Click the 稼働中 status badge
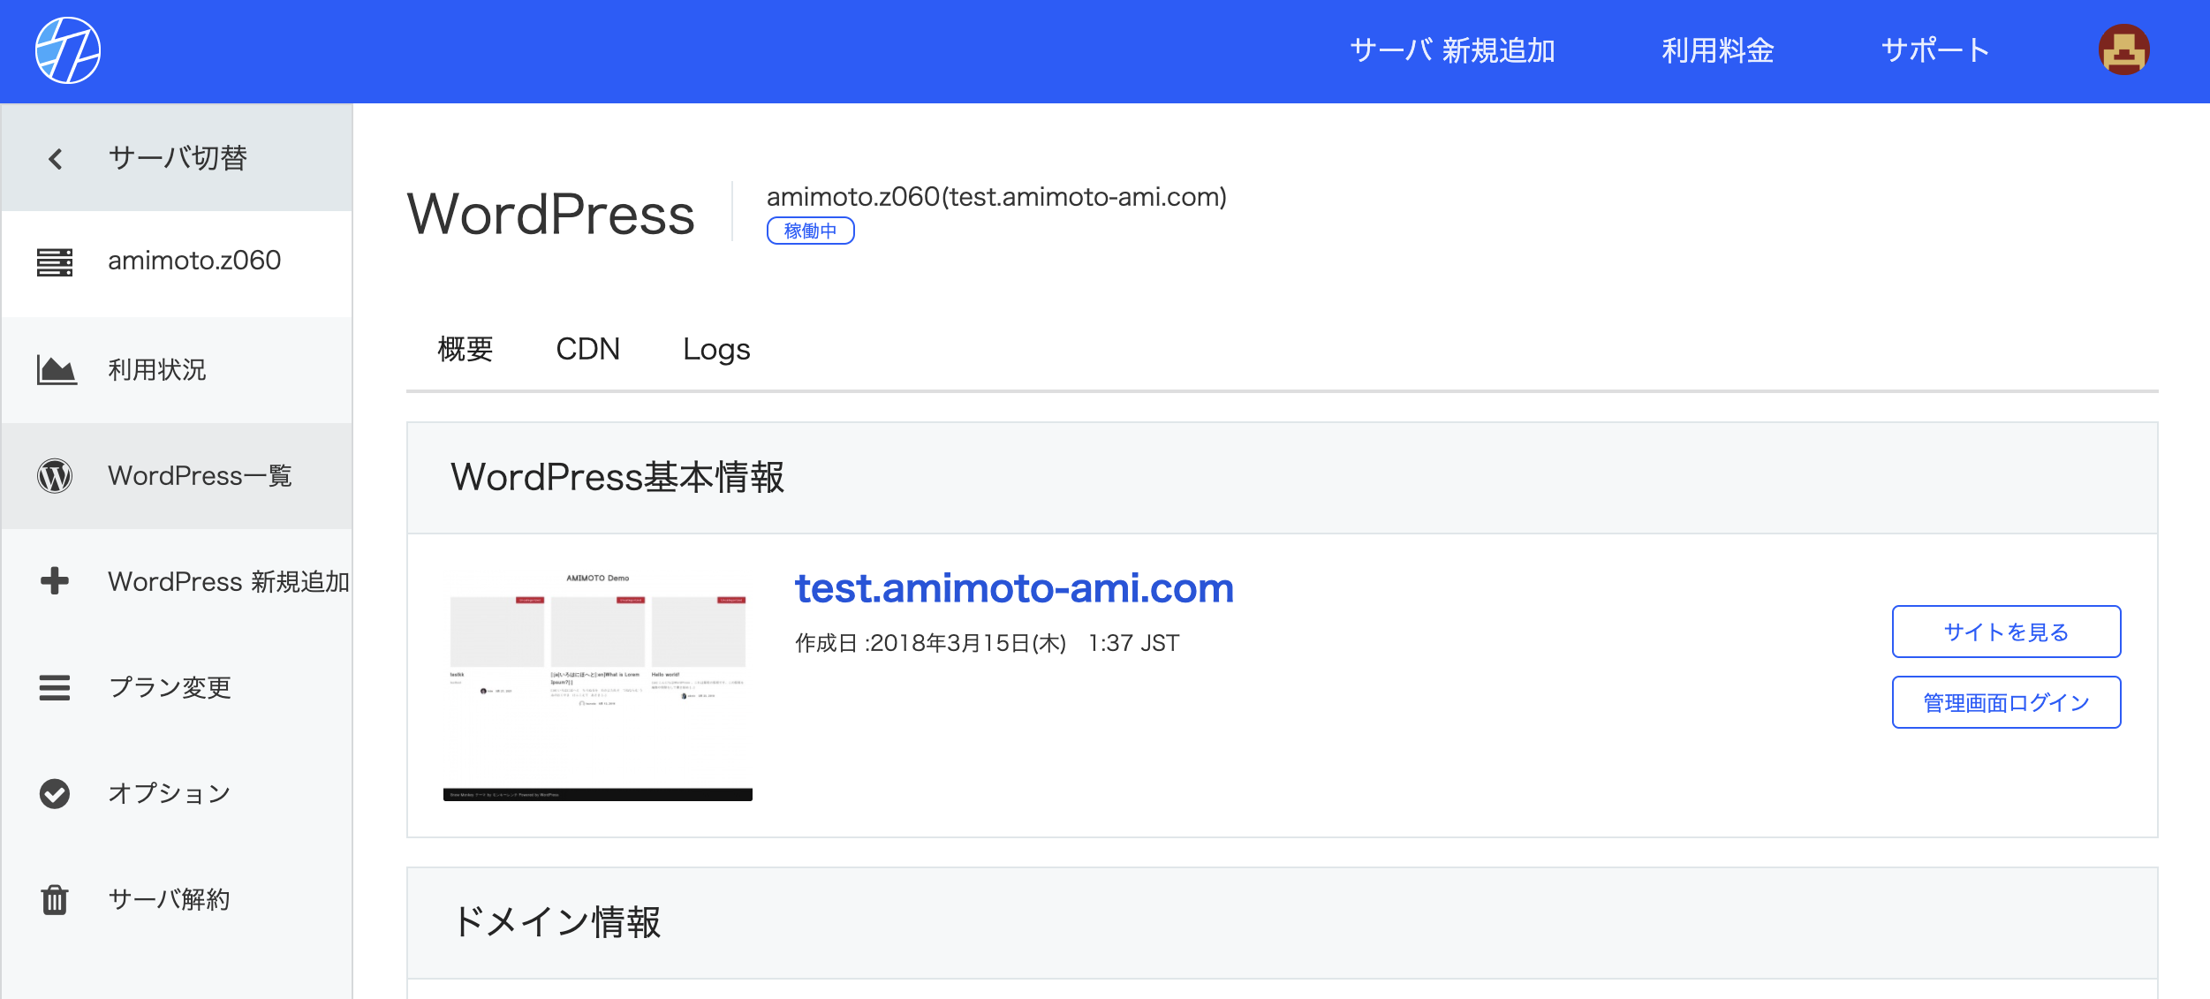Screen dimensions: 2210x999 pos(810,231)
